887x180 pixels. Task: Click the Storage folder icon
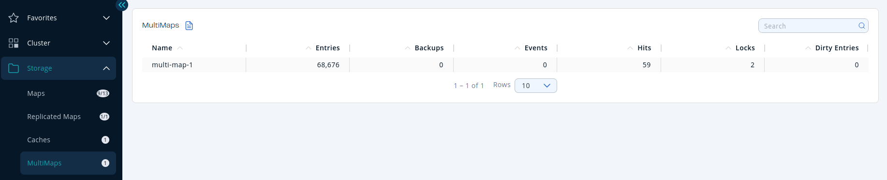pos(14,68)
